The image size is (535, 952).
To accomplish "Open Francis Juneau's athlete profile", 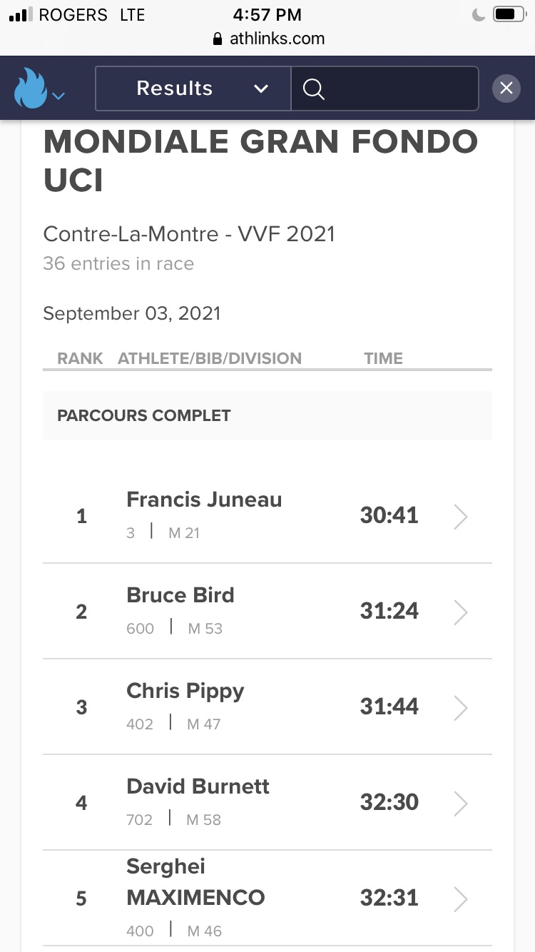I will tap(204, 500).
